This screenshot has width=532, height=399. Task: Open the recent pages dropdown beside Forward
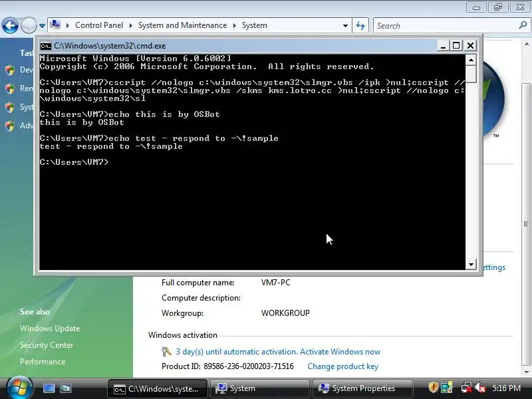pyautogui.click(x=42, y=25)
